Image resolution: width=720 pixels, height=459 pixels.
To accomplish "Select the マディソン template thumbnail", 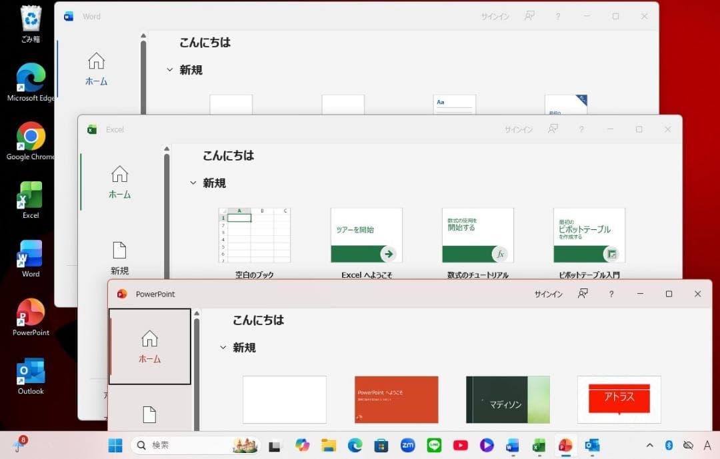I will [507, 400].
